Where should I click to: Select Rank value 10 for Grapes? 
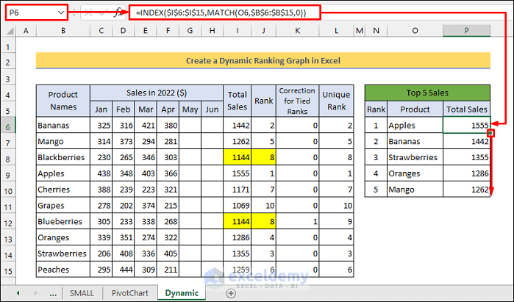coord(264,205)
